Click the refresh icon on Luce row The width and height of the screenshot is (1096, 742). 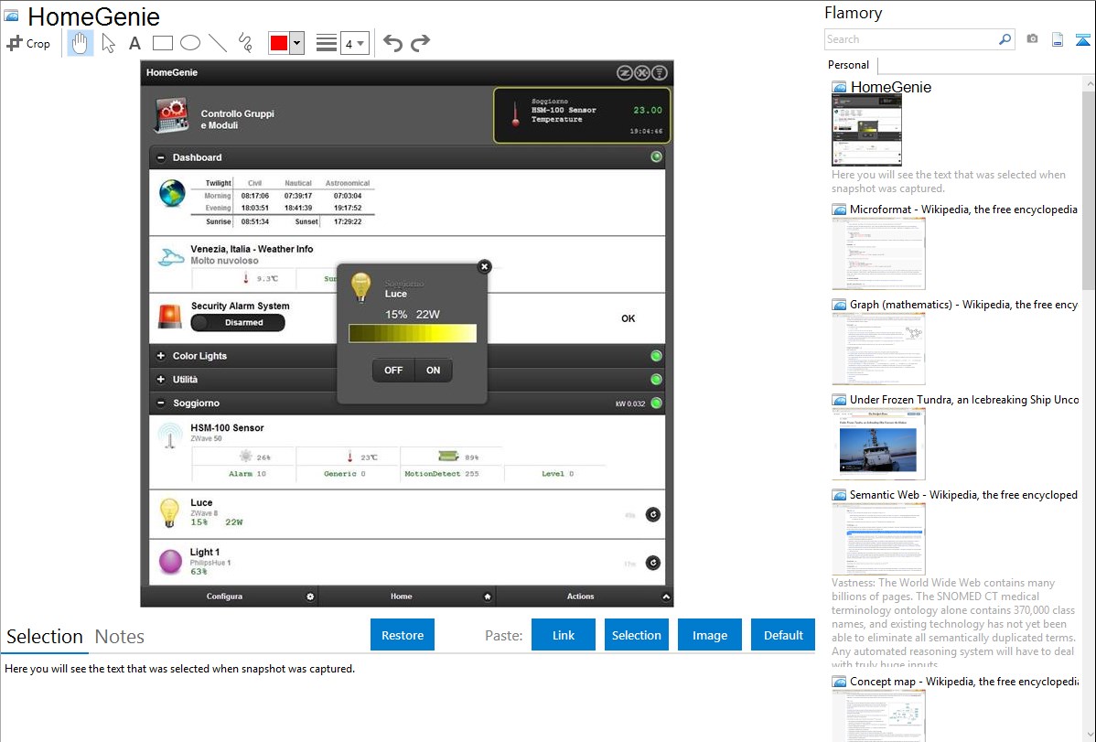pos(653,515)
